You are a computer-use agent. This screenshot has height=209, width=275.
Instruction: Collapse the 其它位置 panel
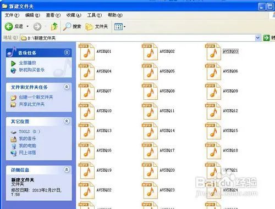67,121
